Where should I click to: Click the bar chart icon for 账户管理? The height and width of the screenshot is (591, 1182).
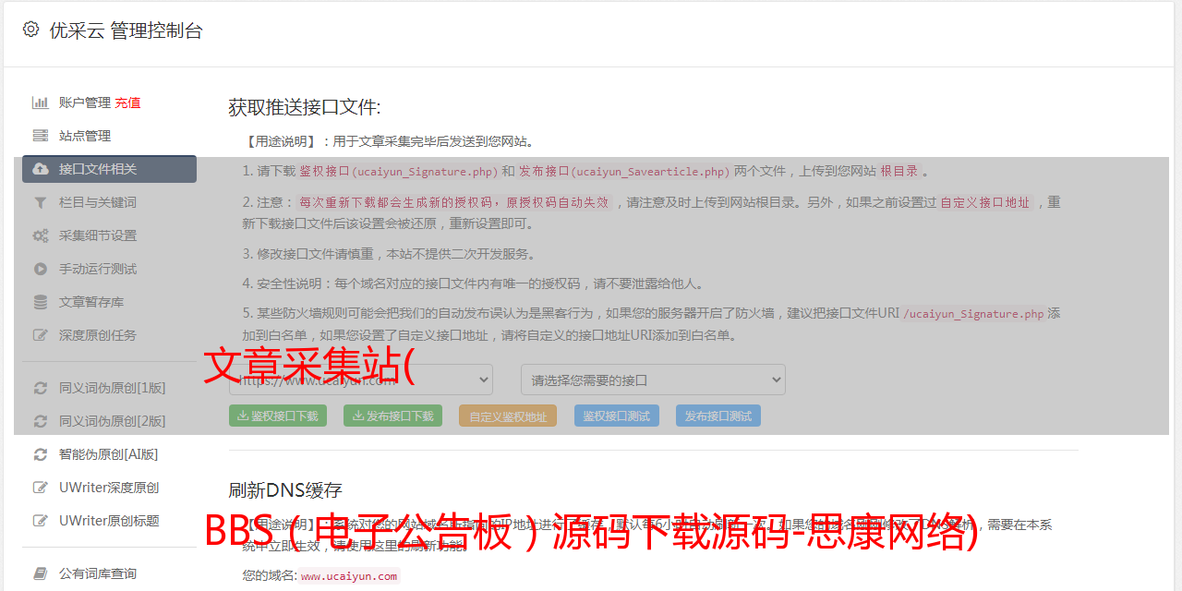point(41,103)
